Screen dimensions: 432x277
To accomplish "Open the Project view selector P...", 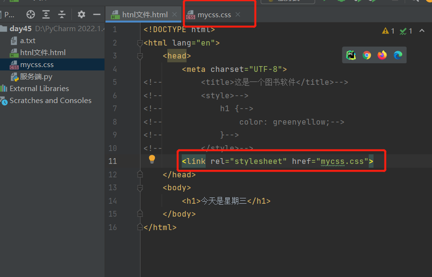I will pyautogui.click(x=9, y=14).
